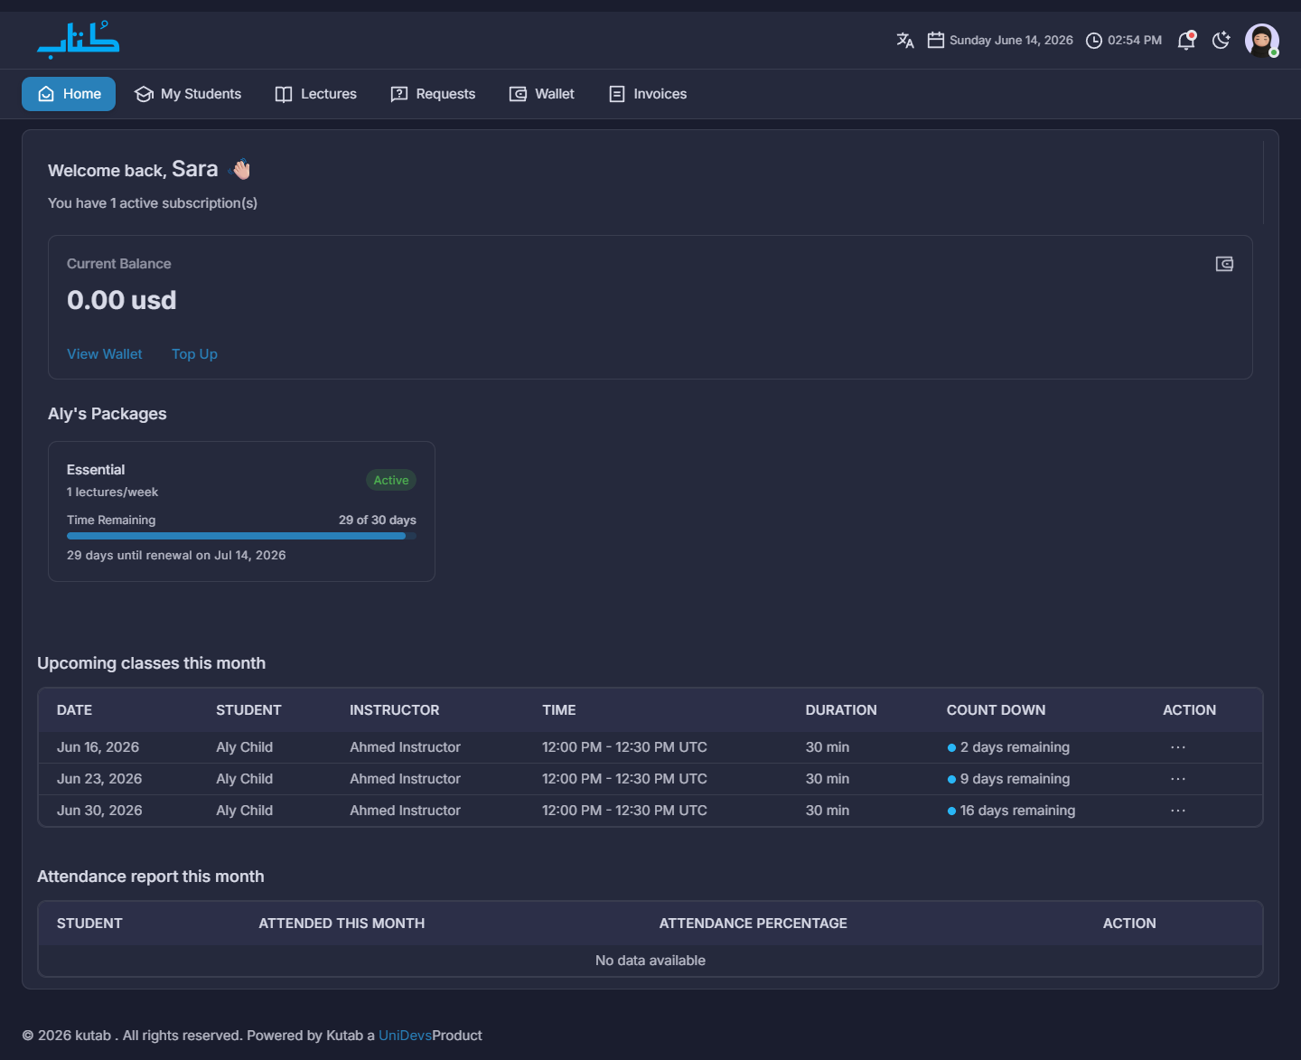Click the 'Jun 16, 2026' date cell
The height and width of the screenshot is (1060, 1301).
coord(98,747)
